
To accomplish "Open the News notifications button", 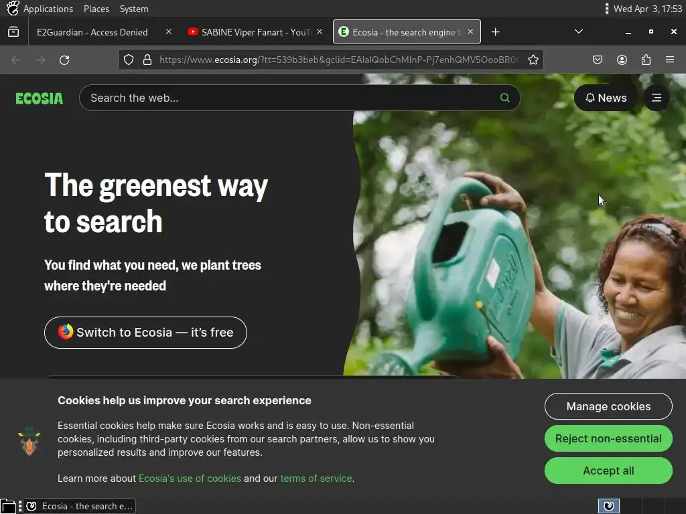I will 606,98.
